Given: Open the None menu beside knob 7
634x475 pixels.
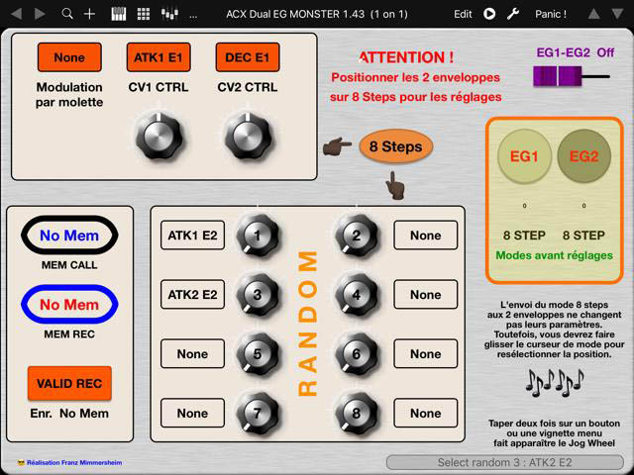Looking at the screenshot, I should [192, 413].
